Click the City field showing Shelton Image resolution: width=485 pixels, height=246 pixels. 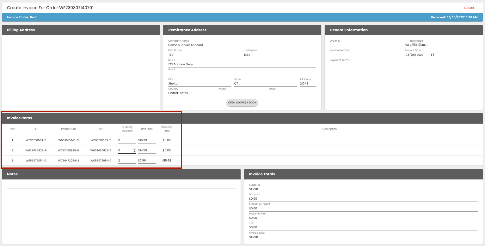pos(199,83)
